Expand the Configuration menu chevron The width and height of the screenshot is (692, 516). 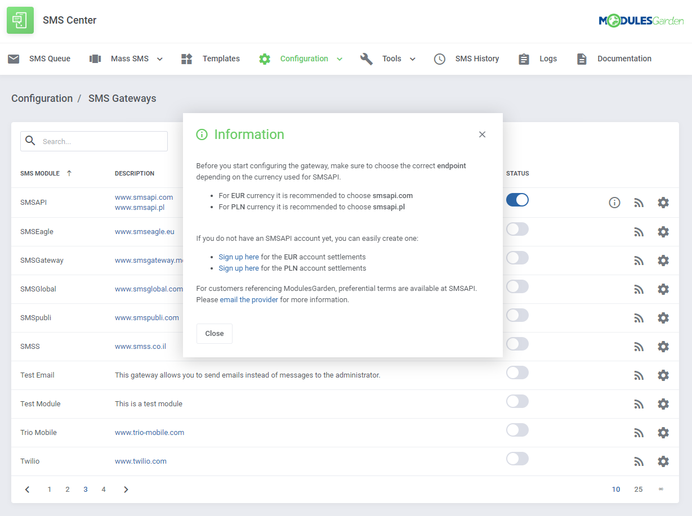[340, 59]
